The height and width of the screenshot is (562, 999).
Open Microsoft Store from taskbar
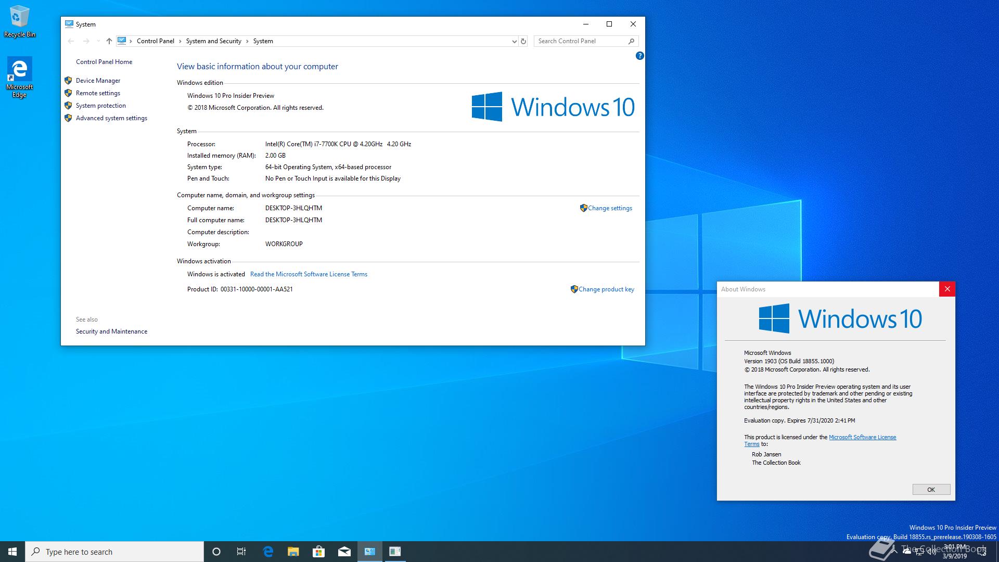tap(318, 552)
